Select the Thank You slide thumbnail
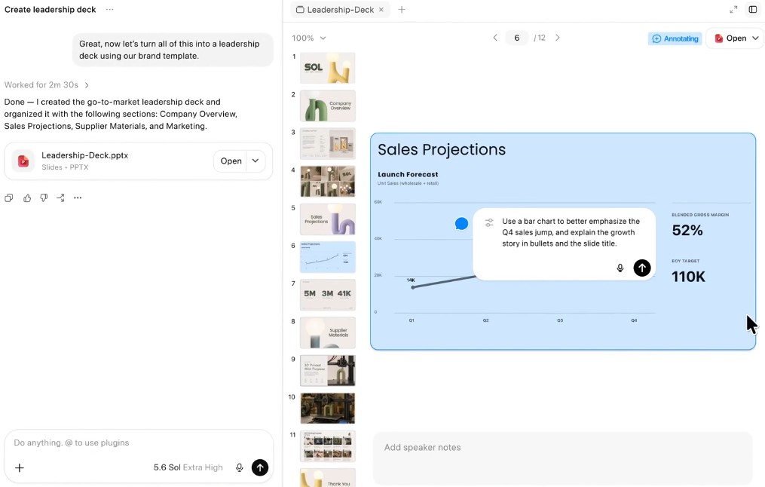This screenshot has height=487, width=765. pos(327,478)
